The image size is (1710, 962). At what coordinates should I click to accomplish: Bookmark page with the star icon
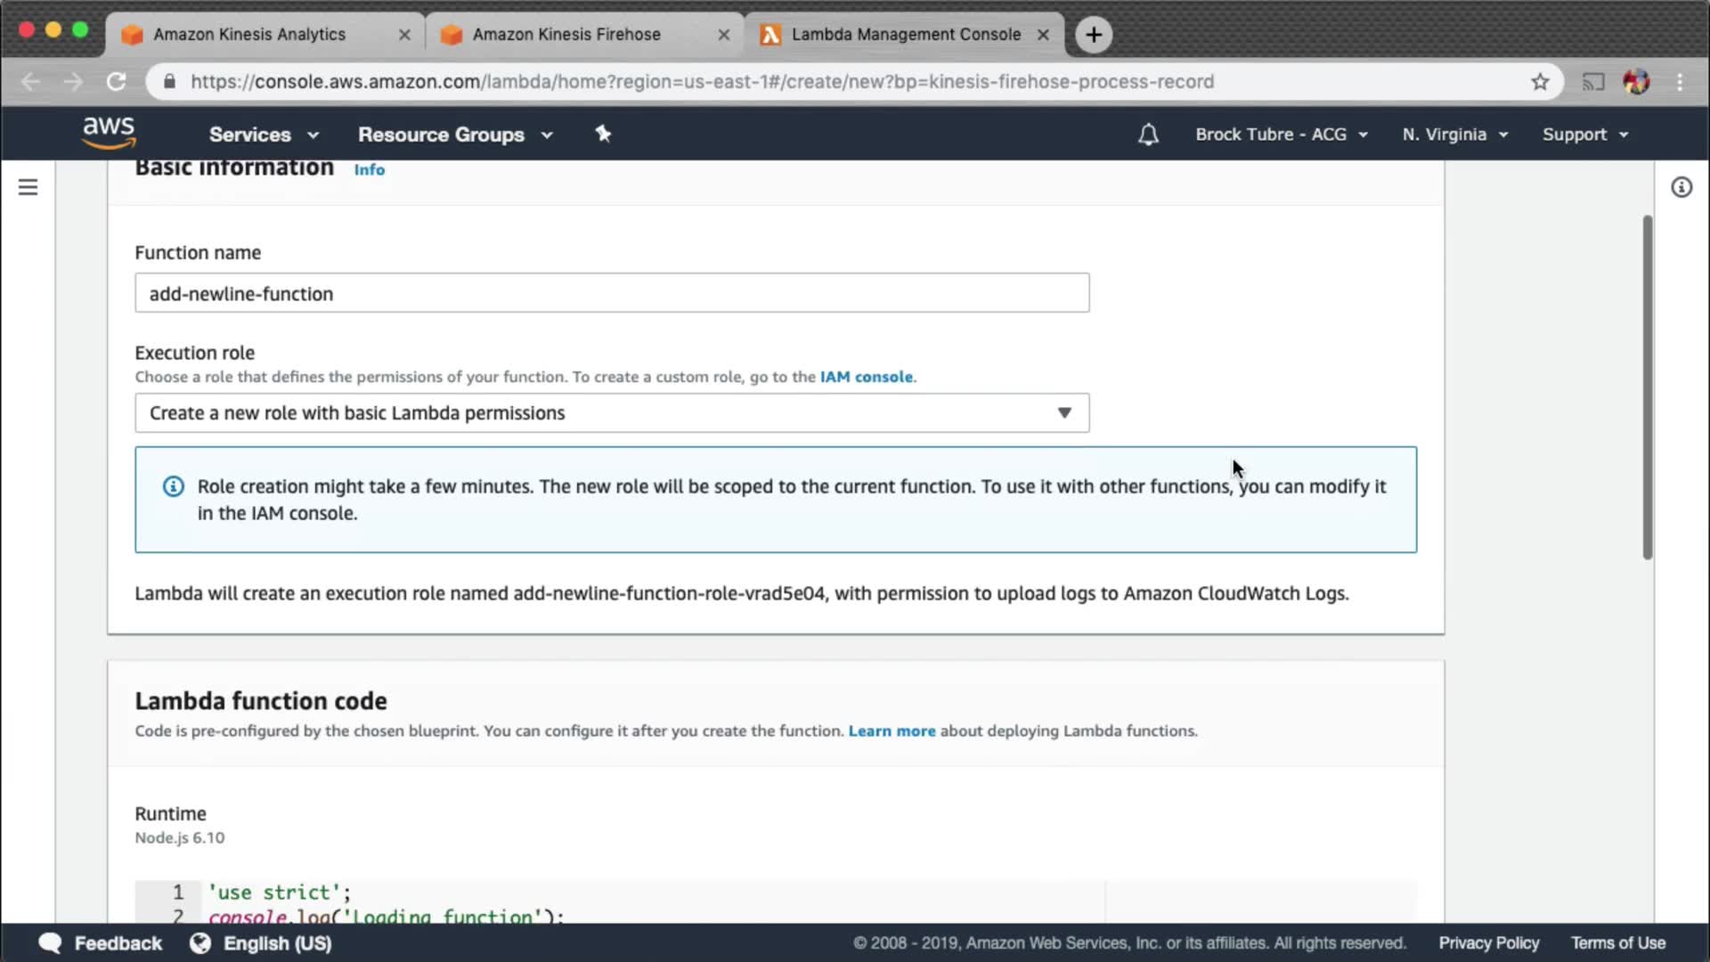1540,82
